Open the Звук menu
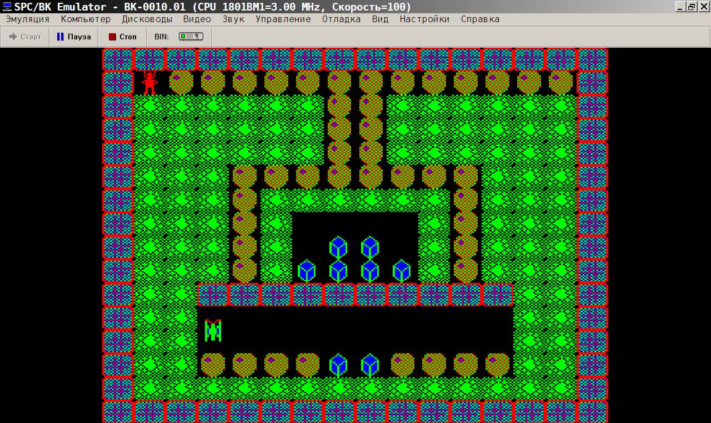 pyautogui.click(x=233, y=19)
